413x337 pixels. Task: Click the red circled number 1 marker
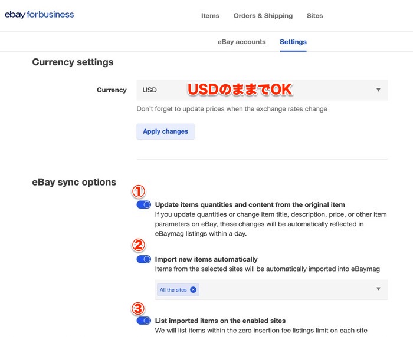[x=137, y=191]
